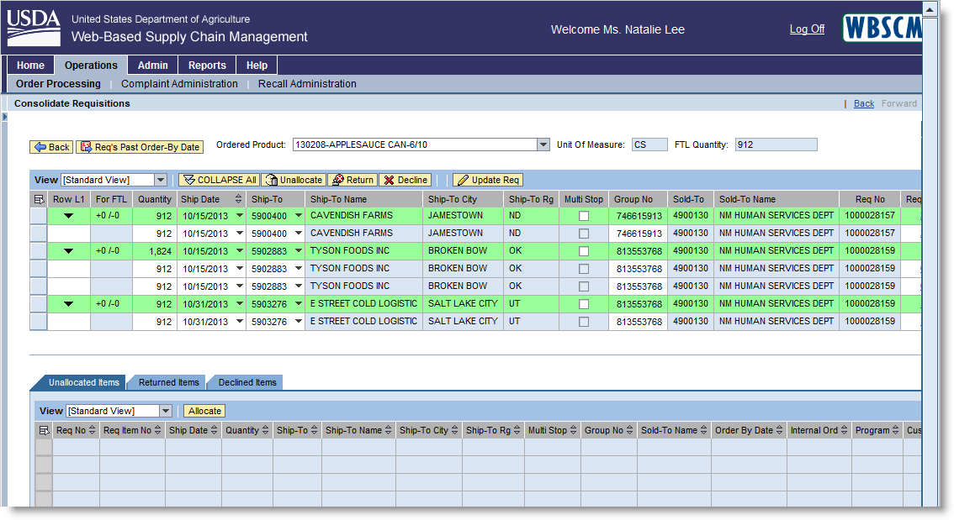Open the Ordered Product dropdown
Viewport: 954px width, 520px height.
543,144
